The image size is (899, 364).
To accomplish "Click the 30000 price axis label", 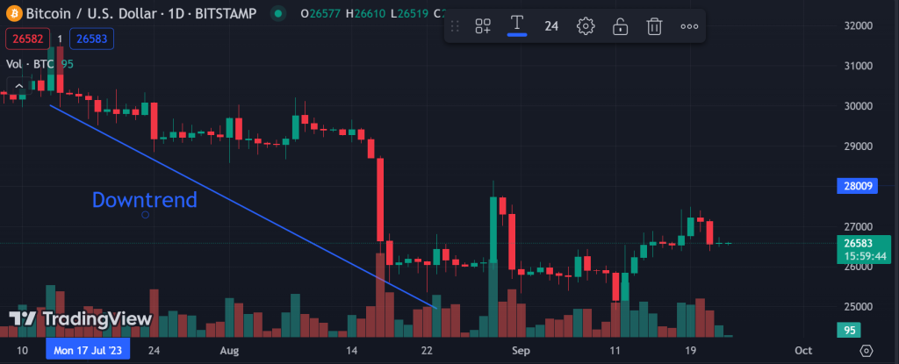I will [859, 106].
